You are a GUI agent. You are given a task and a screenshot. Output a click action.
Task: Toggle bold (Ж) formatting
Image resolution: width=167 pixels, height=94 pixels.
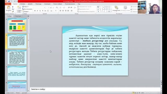35,11
